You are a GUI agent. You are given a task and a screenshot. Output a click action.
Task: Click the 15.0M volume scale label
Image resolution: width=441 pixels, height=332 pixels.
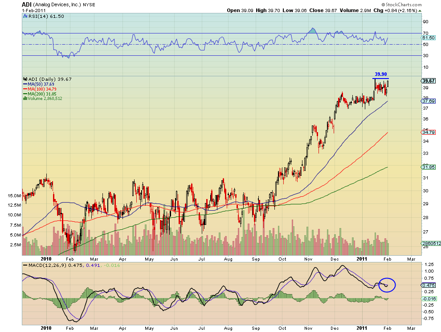coord(14,195)
